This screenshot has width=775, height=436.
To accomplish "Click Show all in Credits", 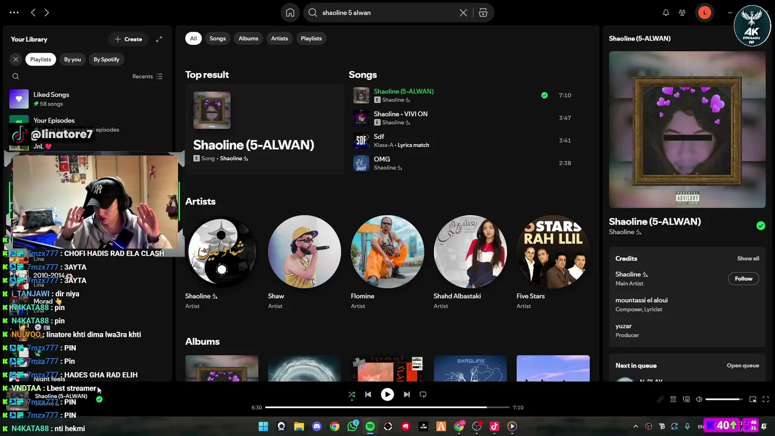I will click(x=748, y=259).
